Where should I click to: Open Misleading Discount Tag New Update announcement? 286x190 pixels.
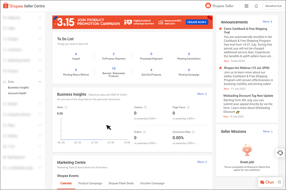point(248,95)
